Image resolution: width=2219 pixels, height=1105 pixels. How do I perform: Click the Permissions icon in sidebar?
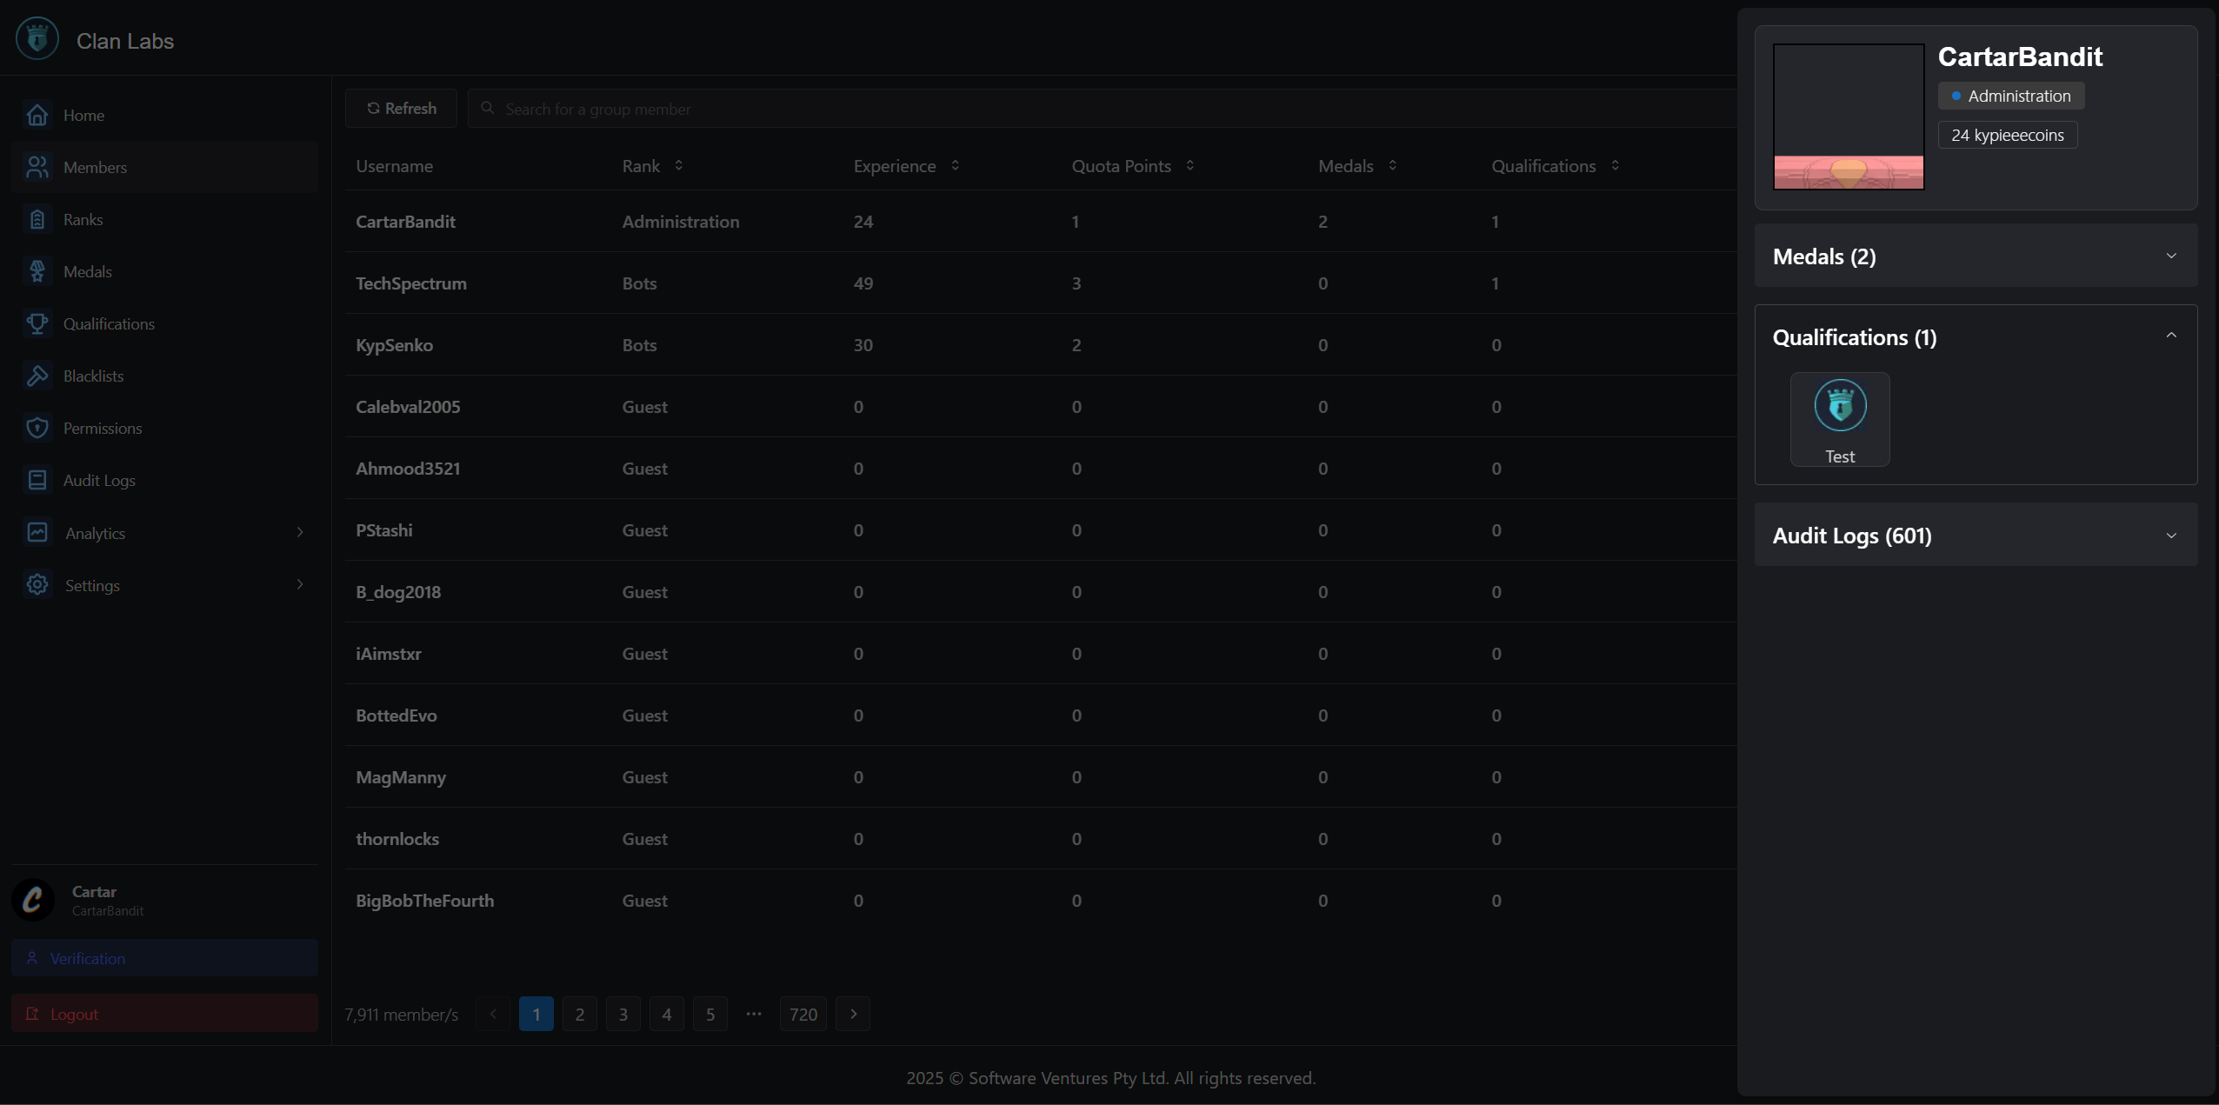(x=37, y=427)
